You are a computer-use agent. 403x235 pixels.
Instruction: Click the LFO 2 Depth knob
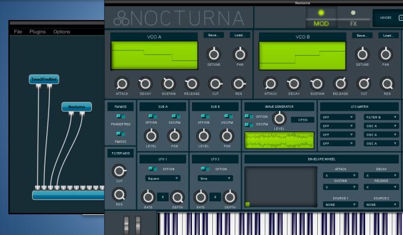pyautogui.click(x=229, y=197)
